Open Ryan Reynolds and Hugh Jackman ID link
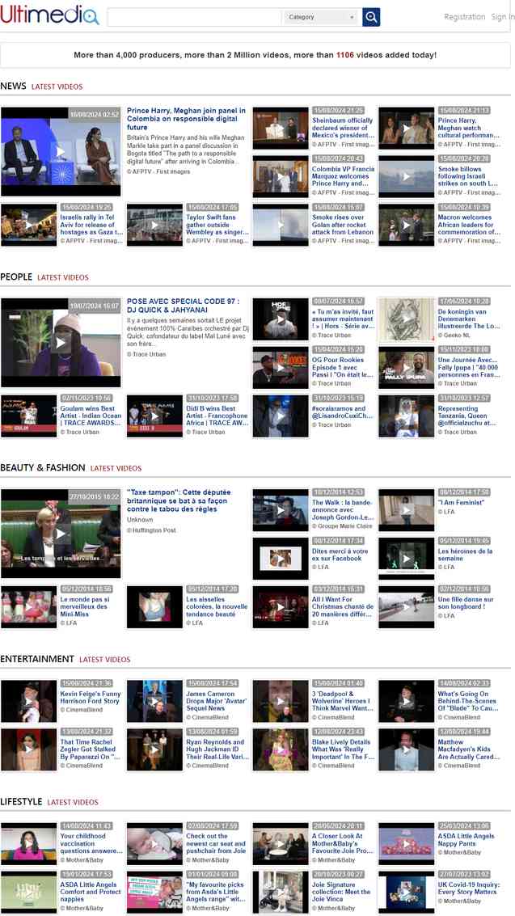Viewport: 515px width, 916px height. (217, 749)
